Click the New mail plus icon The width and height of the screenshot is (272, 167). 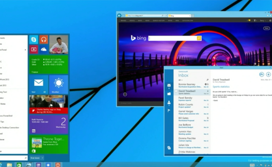click(269, 75)
